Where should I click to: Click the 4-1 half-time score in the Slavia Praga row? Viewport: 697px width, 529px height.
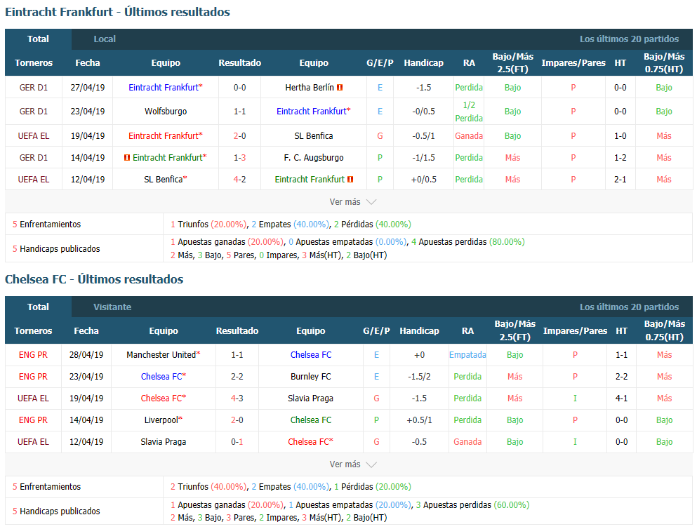[621, 399]
